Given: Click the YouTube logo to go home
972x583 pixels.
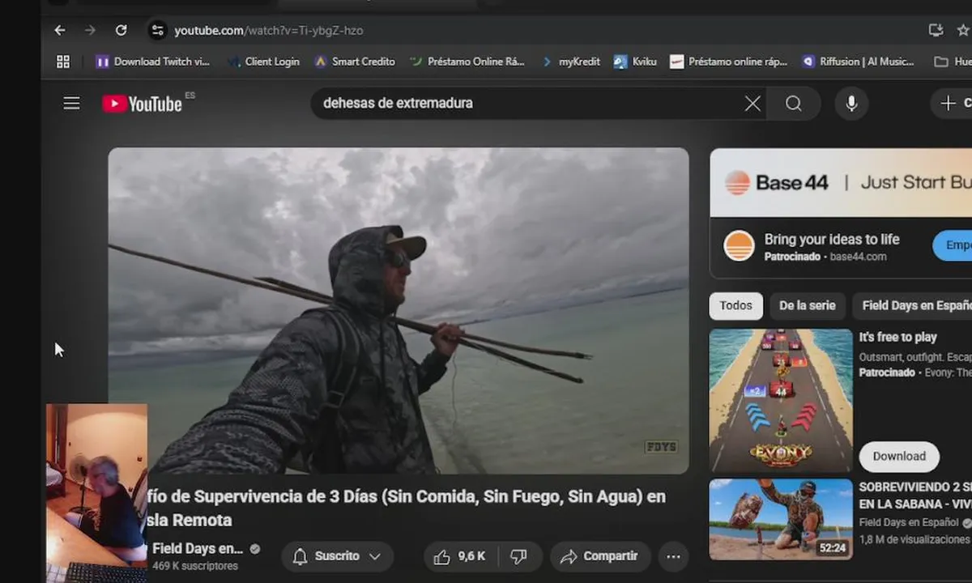Looking at the screenshot, I should 143,104.
